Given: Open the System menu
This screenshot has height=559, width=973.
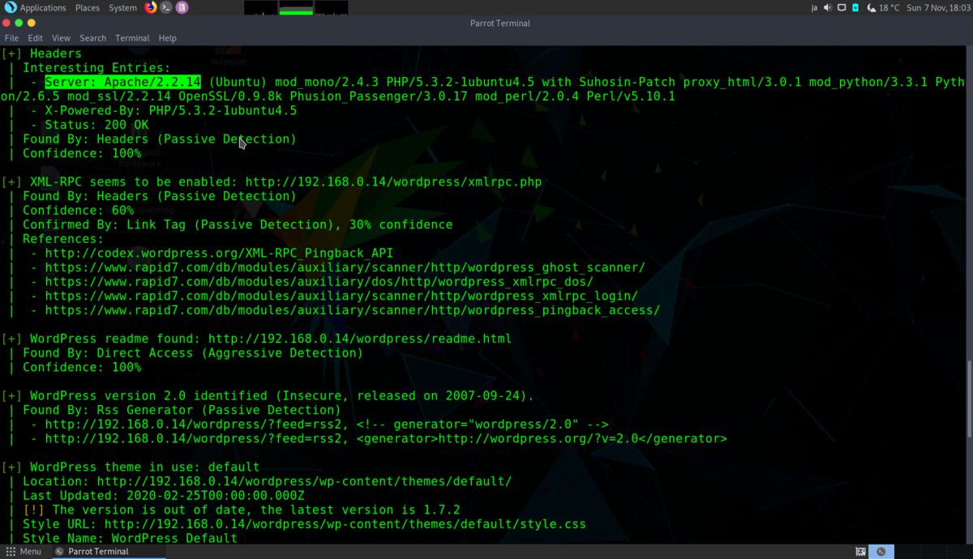Looking at the screenshot, I should click(122, 7).
